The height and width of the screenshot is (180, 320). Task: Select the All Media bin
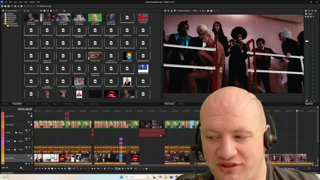[x=10, y=14]
